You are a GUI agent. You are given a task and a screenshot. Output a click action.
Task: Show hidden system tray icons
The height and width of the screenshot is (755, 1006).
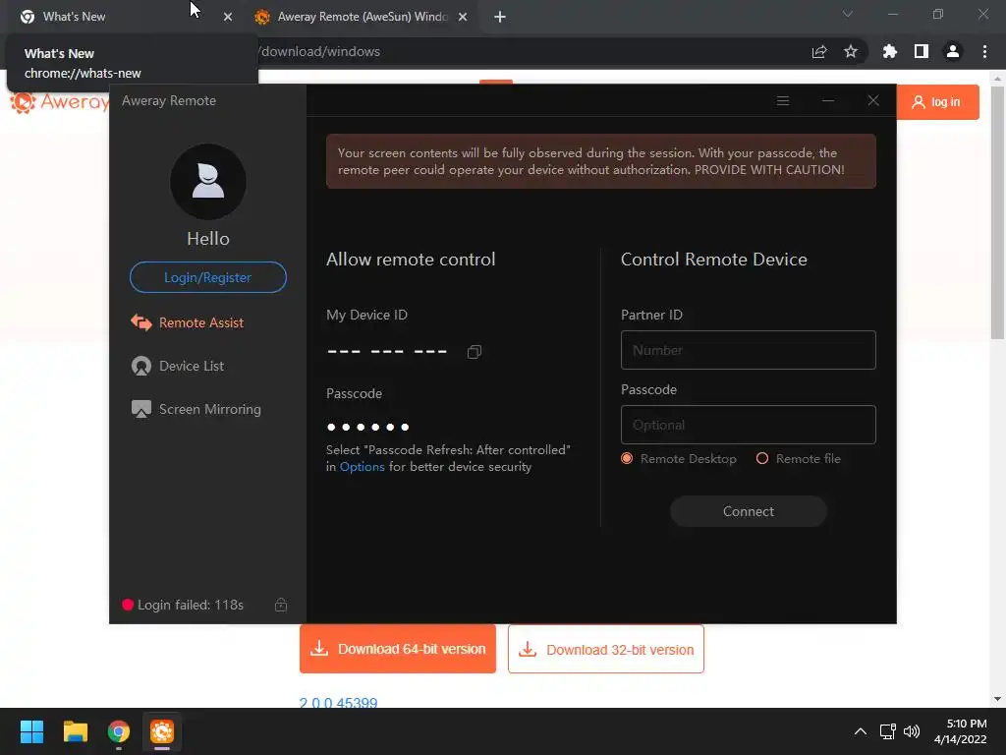(x=861, y=731)
